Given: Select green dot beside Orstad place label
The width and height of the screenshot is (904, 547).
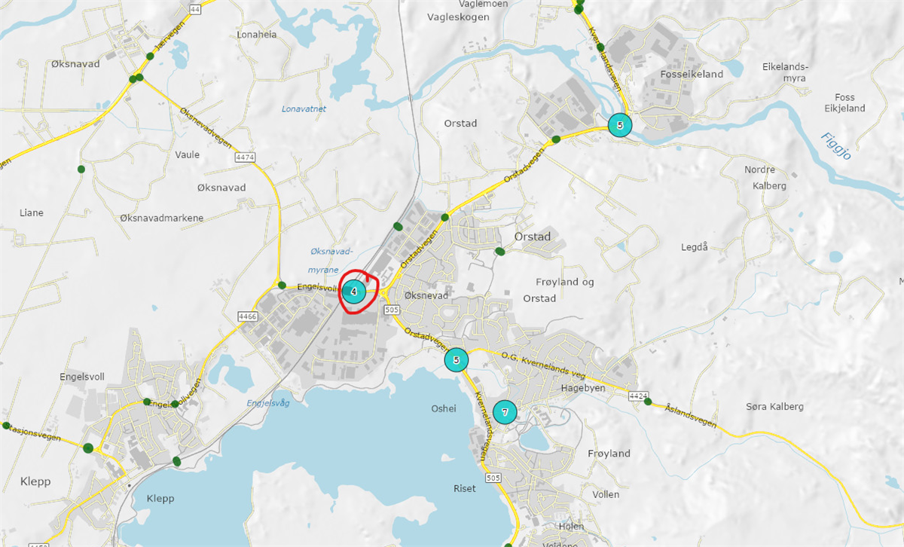Looking at the screenshot, I should tap(499, 252).
